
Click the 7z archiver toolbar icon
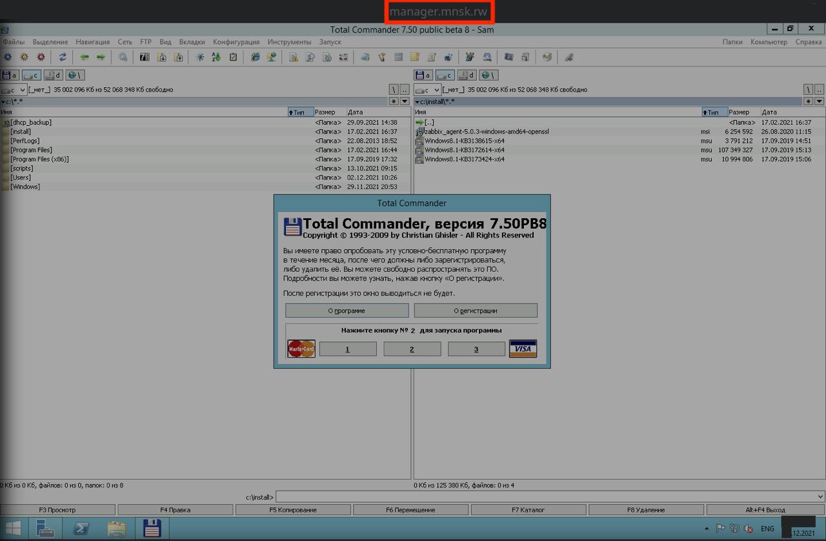click(x=144, y=57)
